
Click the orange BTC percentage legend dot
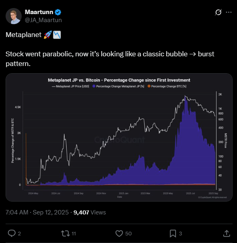coord(149,86)
